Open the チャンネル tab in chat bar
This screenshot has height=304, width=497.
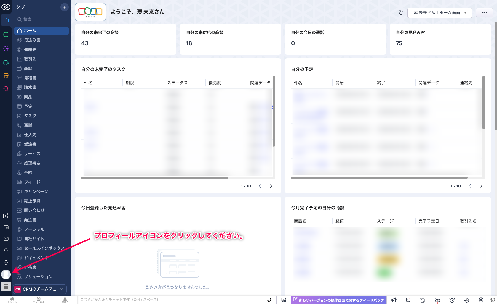click(x=39, y=300)
